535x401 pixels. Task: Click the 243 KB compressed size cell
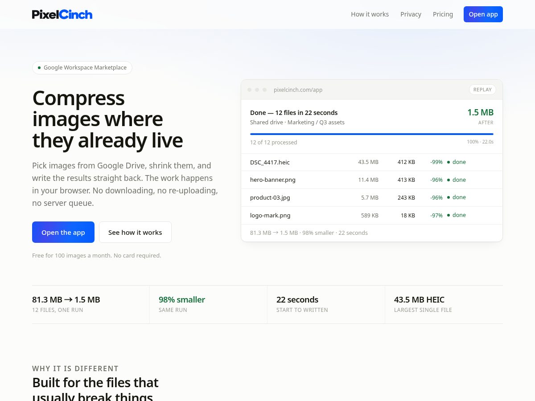click(x=406, y=197)
